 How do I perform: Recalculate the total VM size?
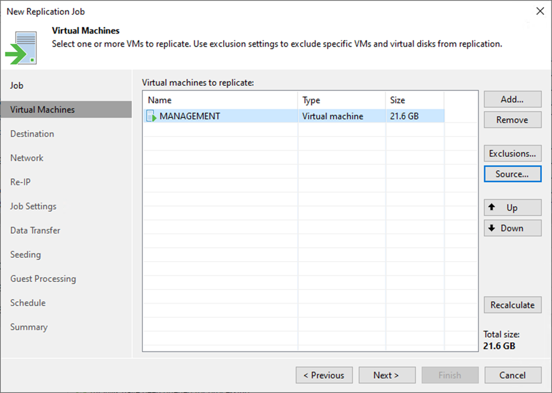point(512,305)
